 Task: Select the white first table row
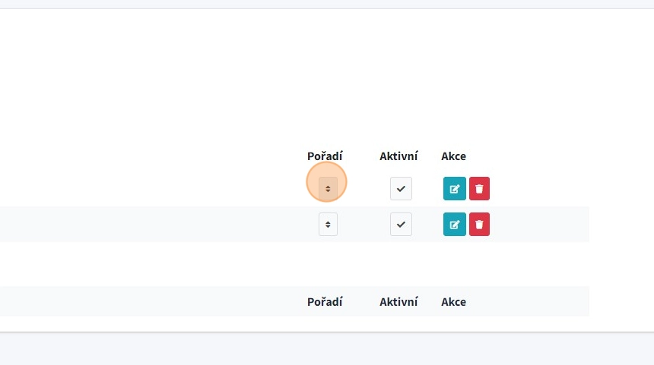(152, 189)
